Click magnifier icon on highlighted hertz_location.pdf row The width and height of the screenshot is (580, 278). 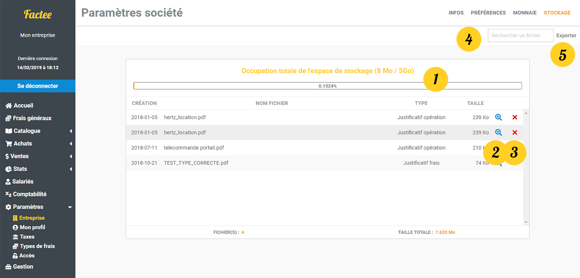click(x=498, y=132)
